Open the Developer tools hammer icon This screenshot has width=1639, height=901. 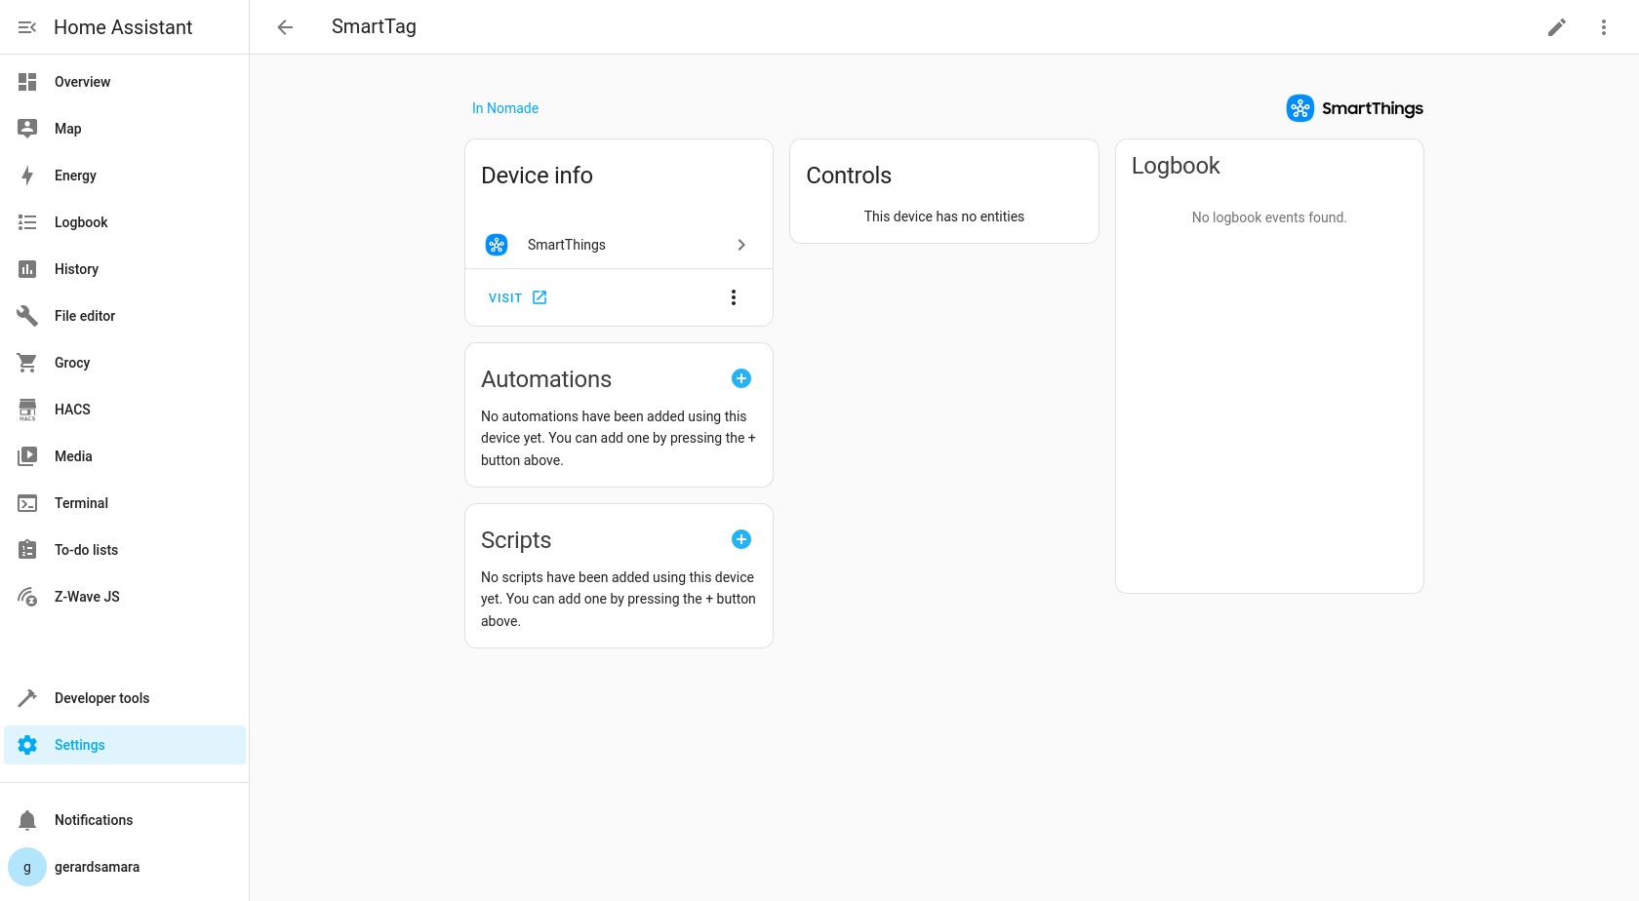click(x=27, y=698)
